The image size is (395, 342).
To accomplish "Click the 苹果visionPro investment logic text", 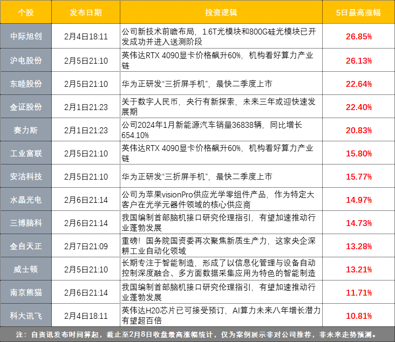I will click(x=218, y=200).
